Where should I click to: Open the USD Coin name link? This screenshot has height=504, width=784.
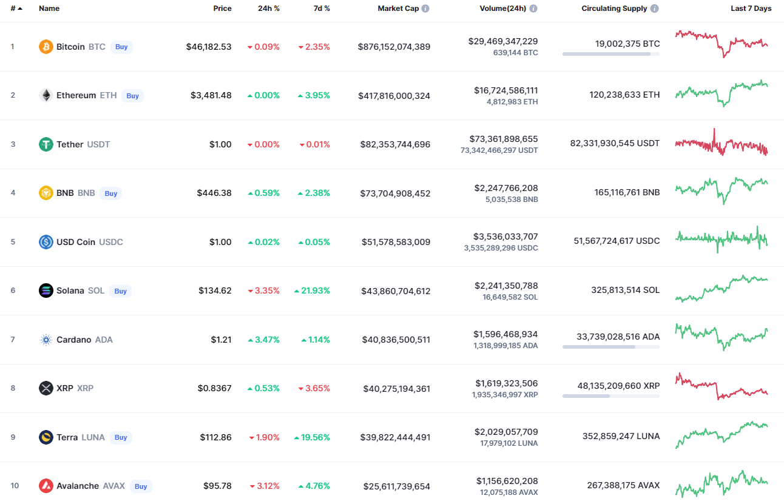point(76,242)
